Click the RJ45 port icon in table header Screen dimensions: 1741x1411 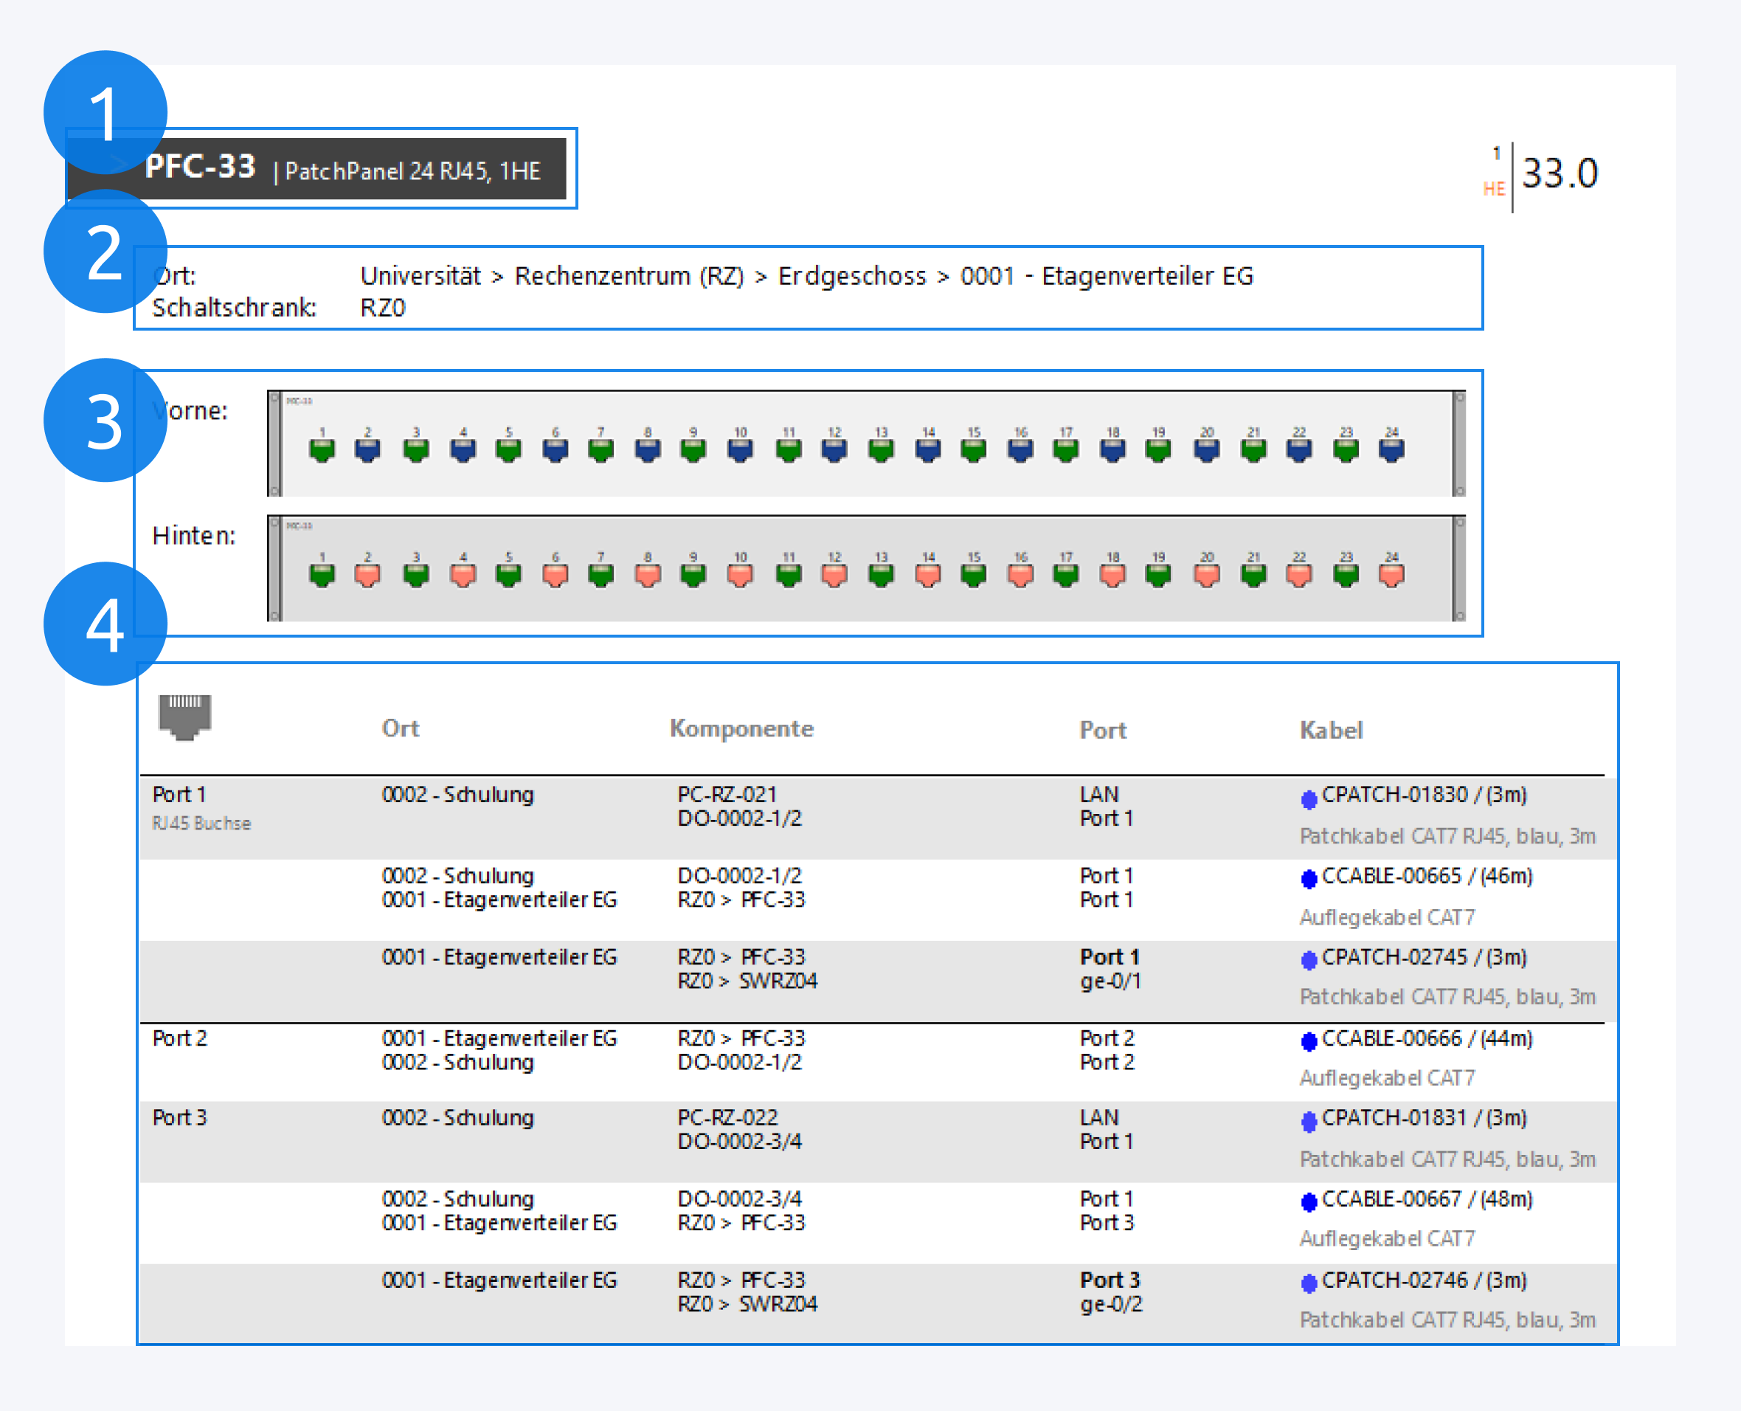184,716
